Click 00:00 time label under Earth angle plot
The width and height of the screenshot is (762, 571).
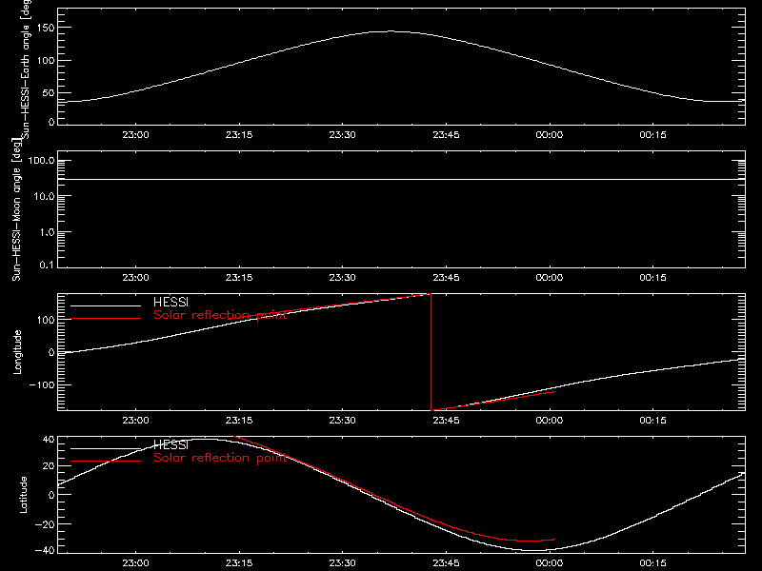[x=550, y=134]
